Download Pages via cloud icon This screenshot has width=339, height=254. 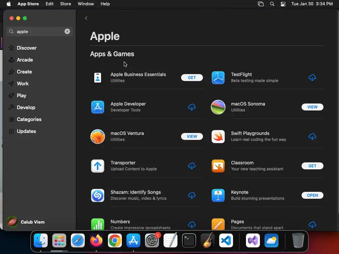click(312, 225)
